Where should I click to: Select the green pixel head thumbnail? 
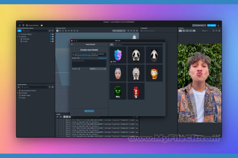(118, 91)
